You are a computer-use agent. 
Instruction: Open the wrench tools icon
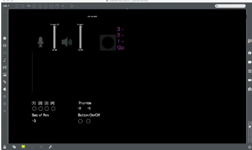[x=50, y=147]
